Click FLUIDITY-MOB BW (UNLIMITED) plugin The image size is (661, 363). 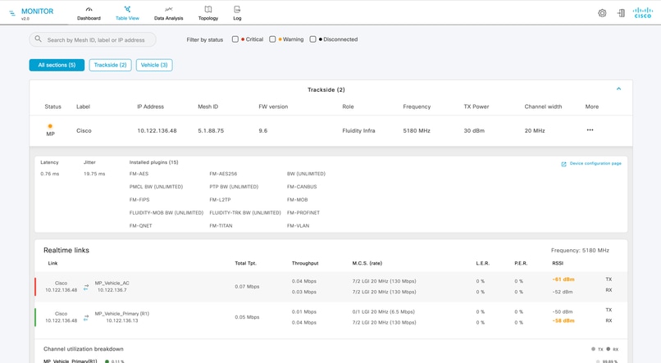pos(166,213)
